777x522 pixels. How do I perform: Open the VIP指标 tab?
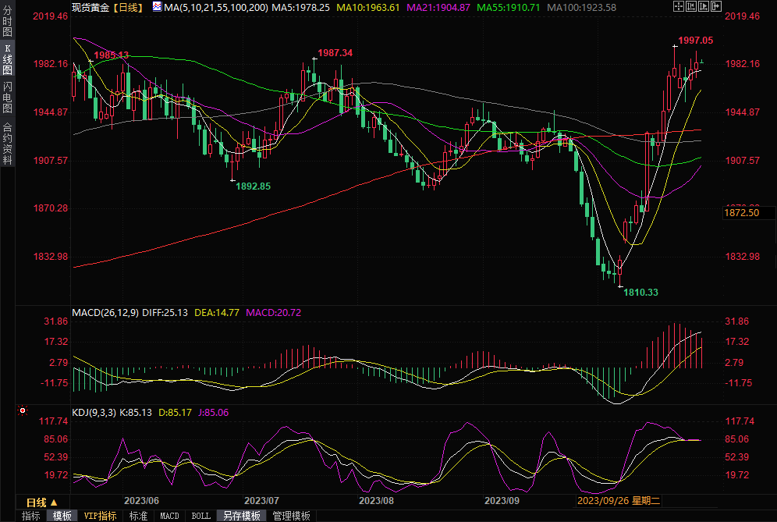(x=100, y=516)
